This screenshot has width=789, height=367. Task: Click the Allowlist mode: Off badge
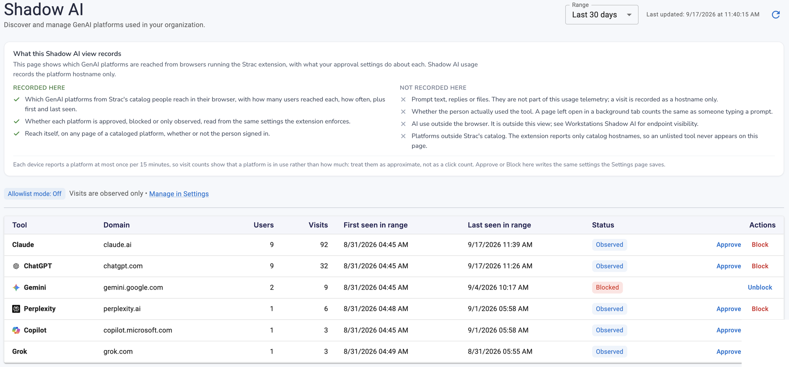tap(35, 194)
